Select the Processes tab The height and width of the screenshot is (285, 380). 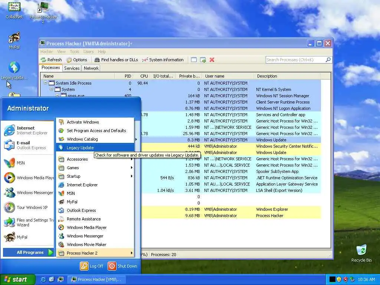[50, 68]
